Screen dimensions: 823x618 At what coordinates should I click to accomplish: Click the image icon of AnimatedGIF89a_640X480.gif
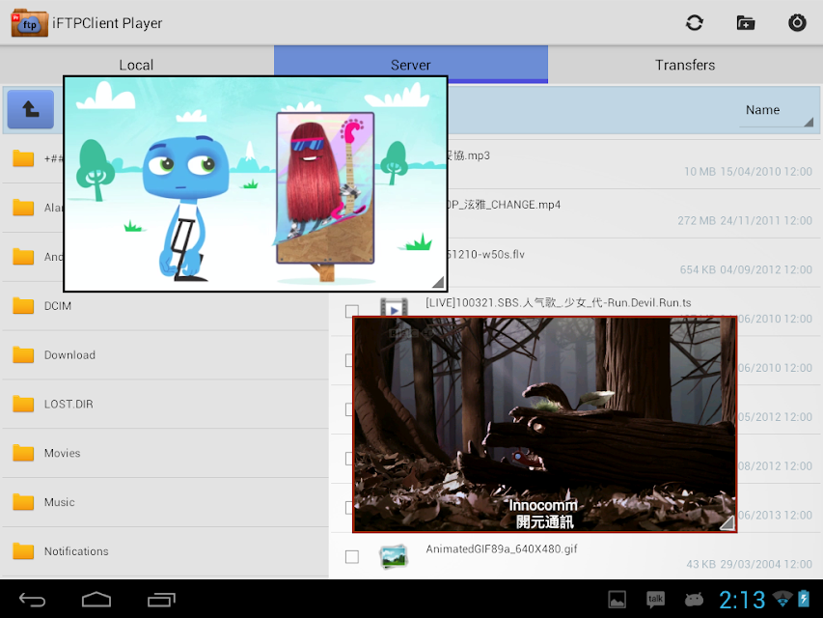pos(394,556)
